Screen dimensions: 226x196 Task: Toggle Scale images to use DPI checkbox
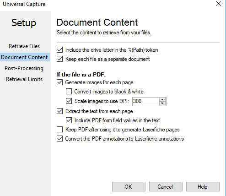pos(69,101)
